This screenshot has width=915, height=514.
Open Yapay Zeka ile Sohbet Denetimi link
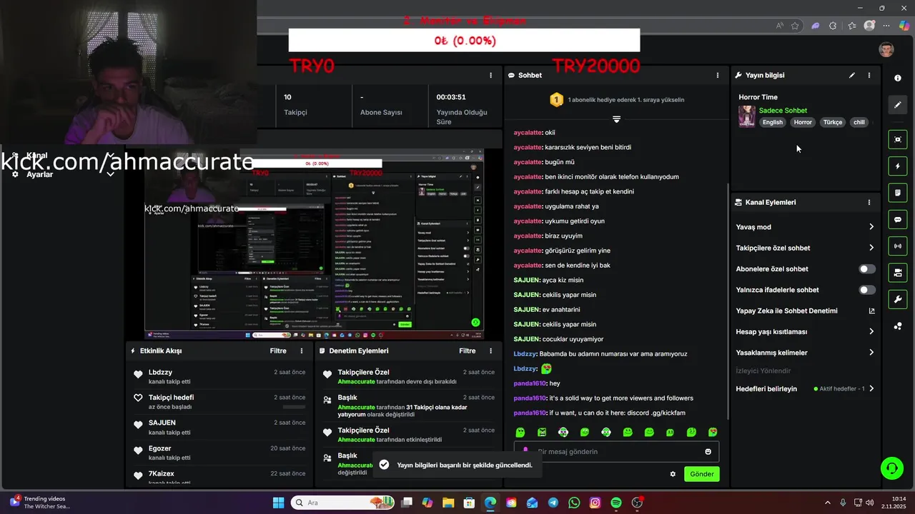pyautogui.click(x=871, y=311)
